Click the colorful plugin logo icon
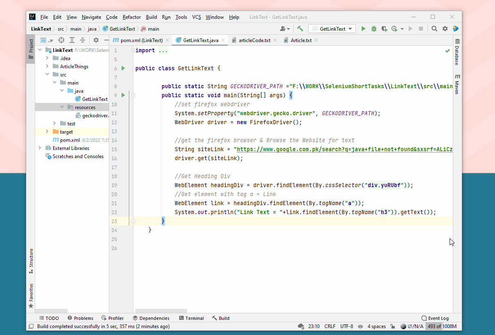Viewport: 495px width, 335px height. tap(455, 29)
